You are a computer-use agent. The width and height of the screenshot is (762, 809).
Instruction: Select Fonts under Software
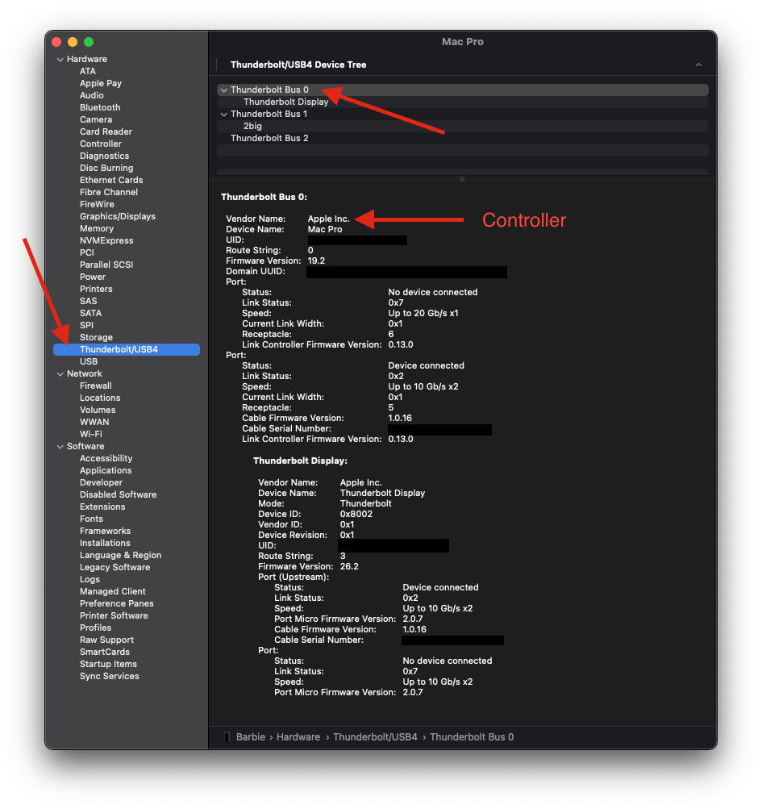91,519
